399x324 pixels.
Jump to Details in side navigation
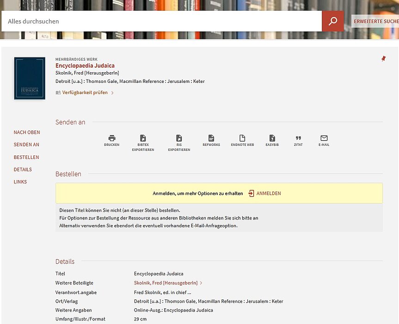coord(23,170)
